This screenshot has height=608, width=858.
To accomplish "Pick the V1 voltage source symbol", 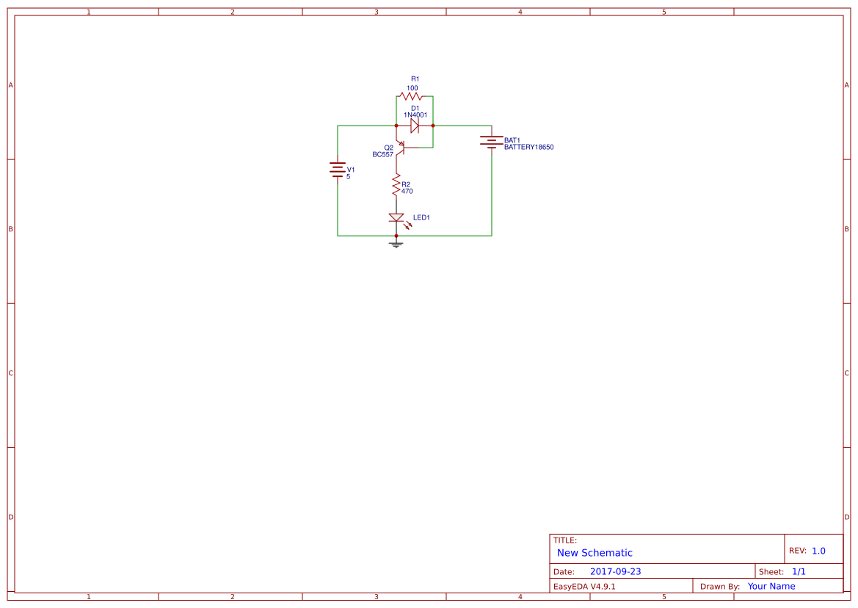I will pos(338,170).
